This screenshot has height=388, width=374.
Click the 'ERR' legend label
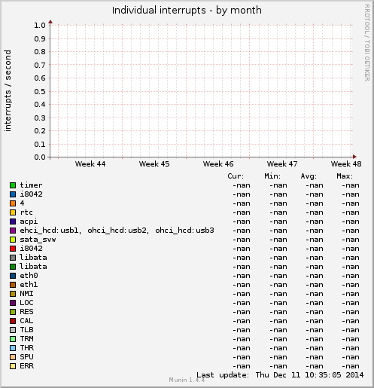click(26, 366)
